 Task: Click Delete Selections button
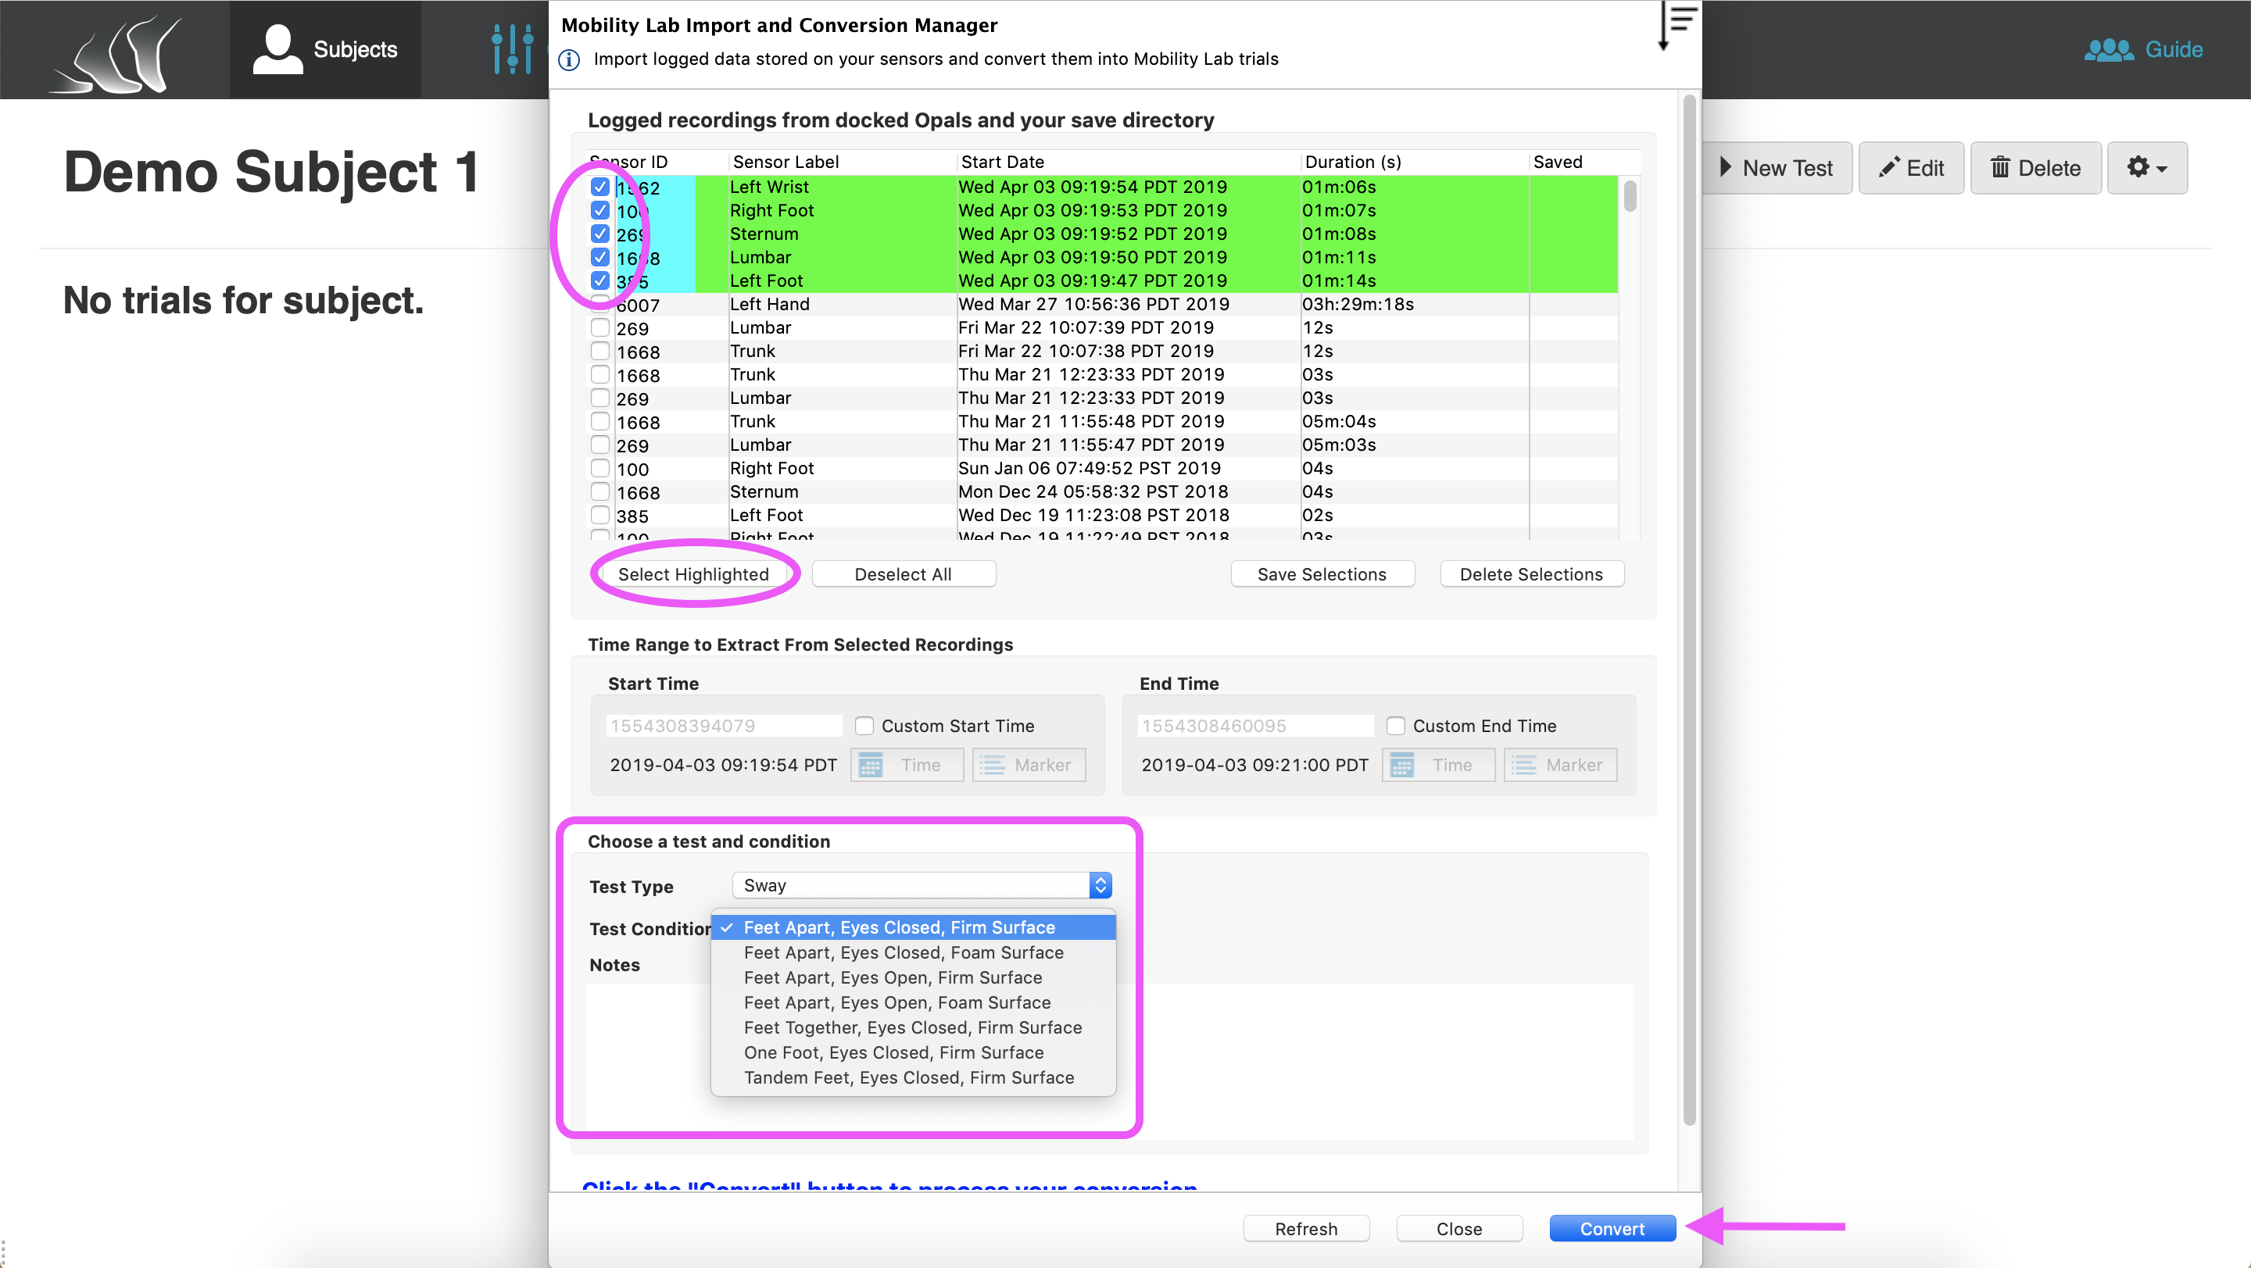1531,573
